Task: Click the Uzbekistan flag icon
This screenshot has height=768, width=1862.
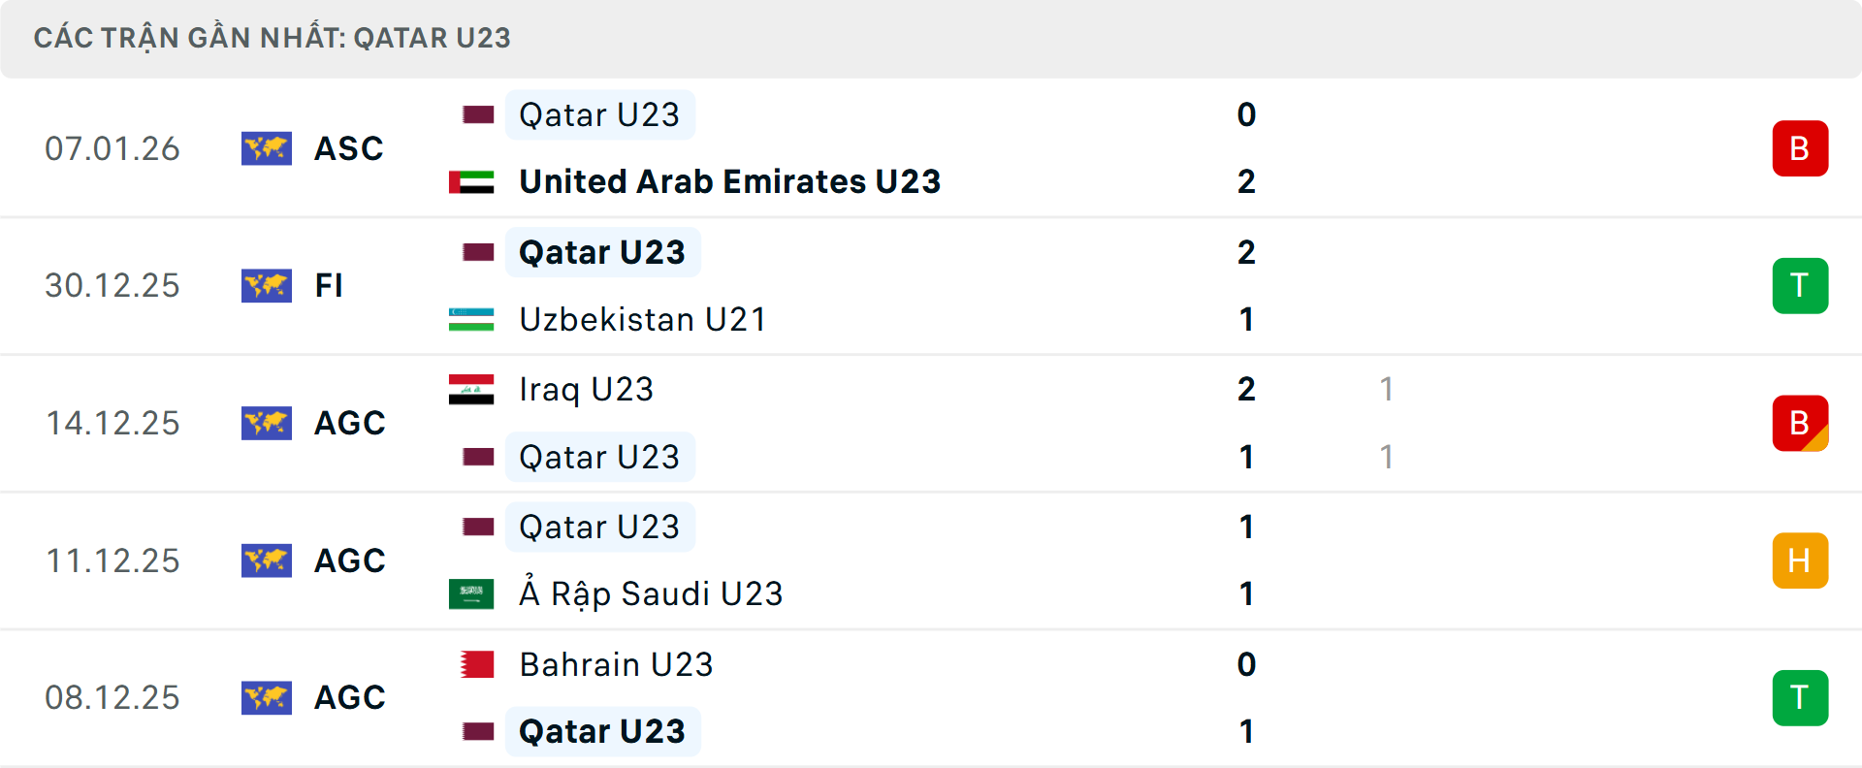Action: coord(469,319)
